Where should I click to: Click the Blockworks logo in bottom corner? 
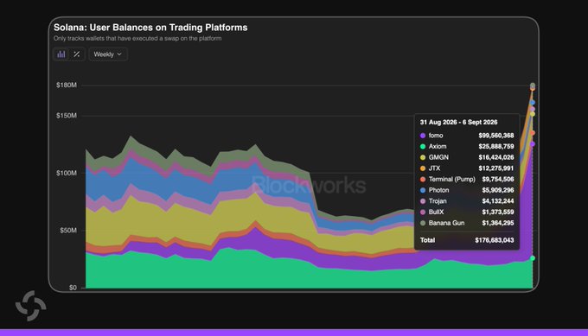pyautogui.click(x=31, y=306)
